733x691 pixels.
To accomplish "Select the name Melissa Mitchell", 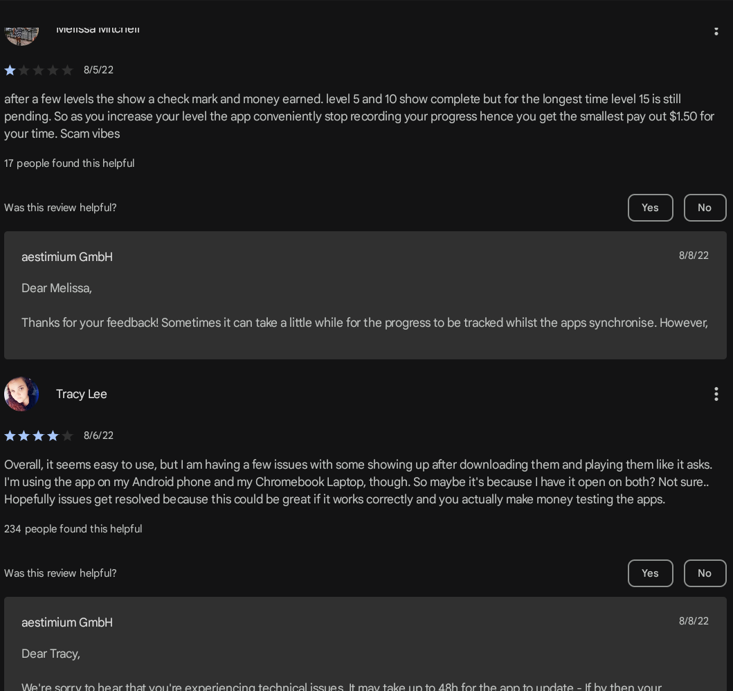I will (x=98, y=28).
